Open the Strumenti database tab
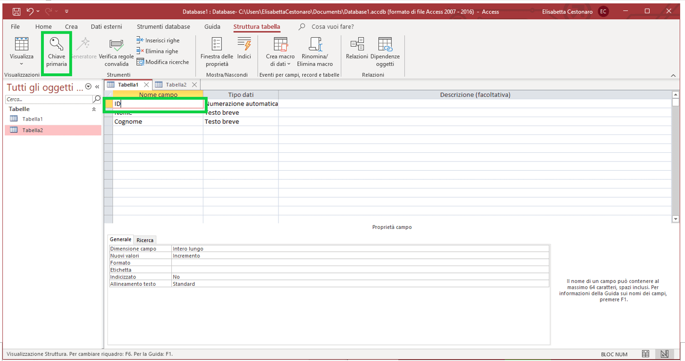Screen dimensions: 685x361 (163, 27)
